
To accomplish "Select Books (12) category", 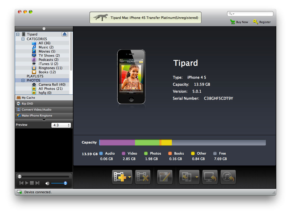I will coord(47,72).
